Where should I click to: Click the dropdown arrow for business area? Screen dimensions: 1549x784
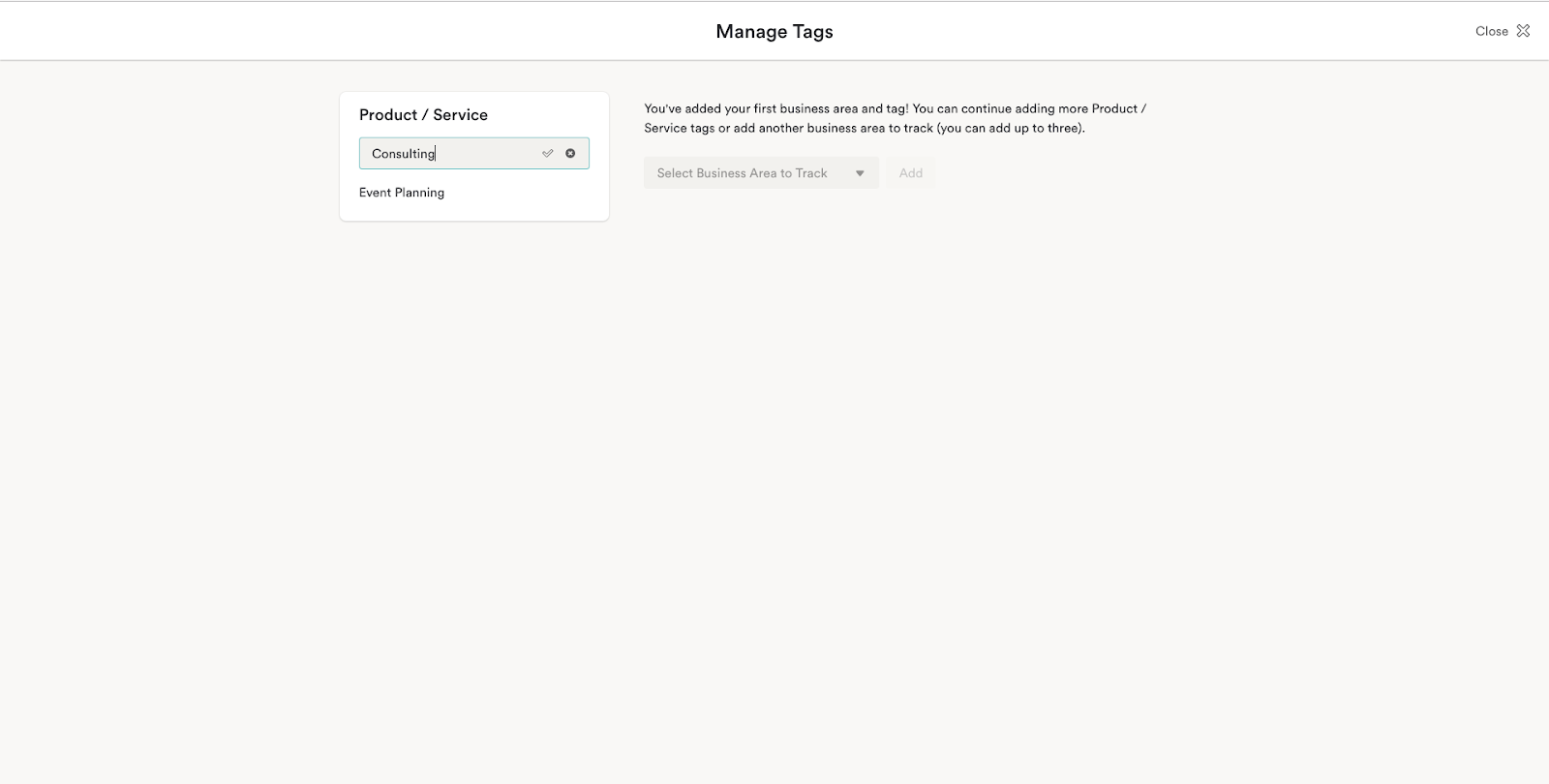pos(860,173)
